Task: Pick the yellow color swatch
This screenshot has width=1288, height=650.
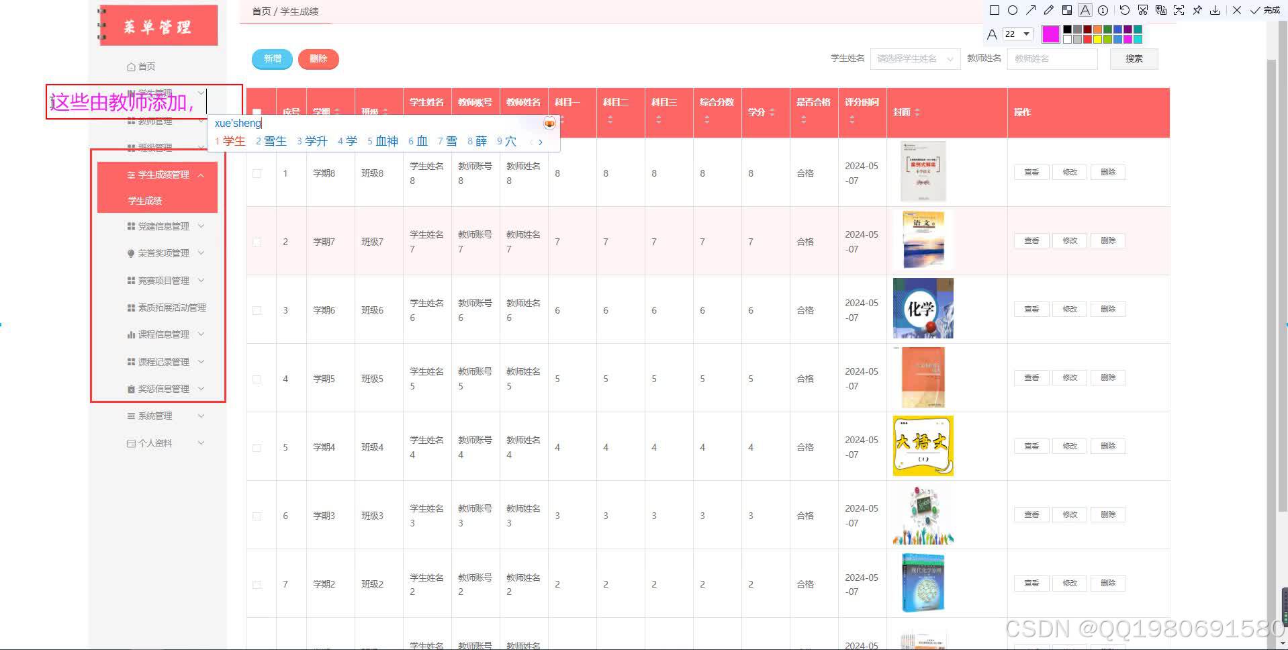Action: click(1097, 39)
